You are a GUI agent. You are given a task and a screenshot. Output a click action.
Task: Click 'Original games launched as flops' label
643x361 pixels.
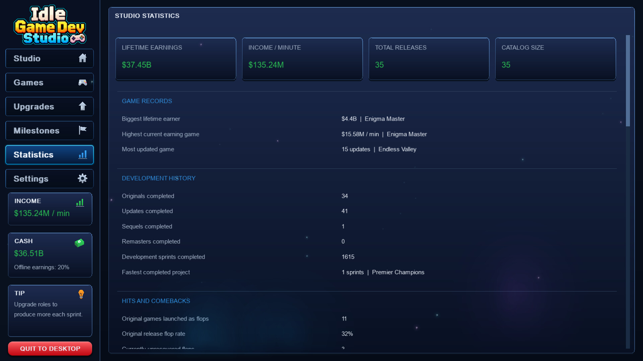point(165,319)
